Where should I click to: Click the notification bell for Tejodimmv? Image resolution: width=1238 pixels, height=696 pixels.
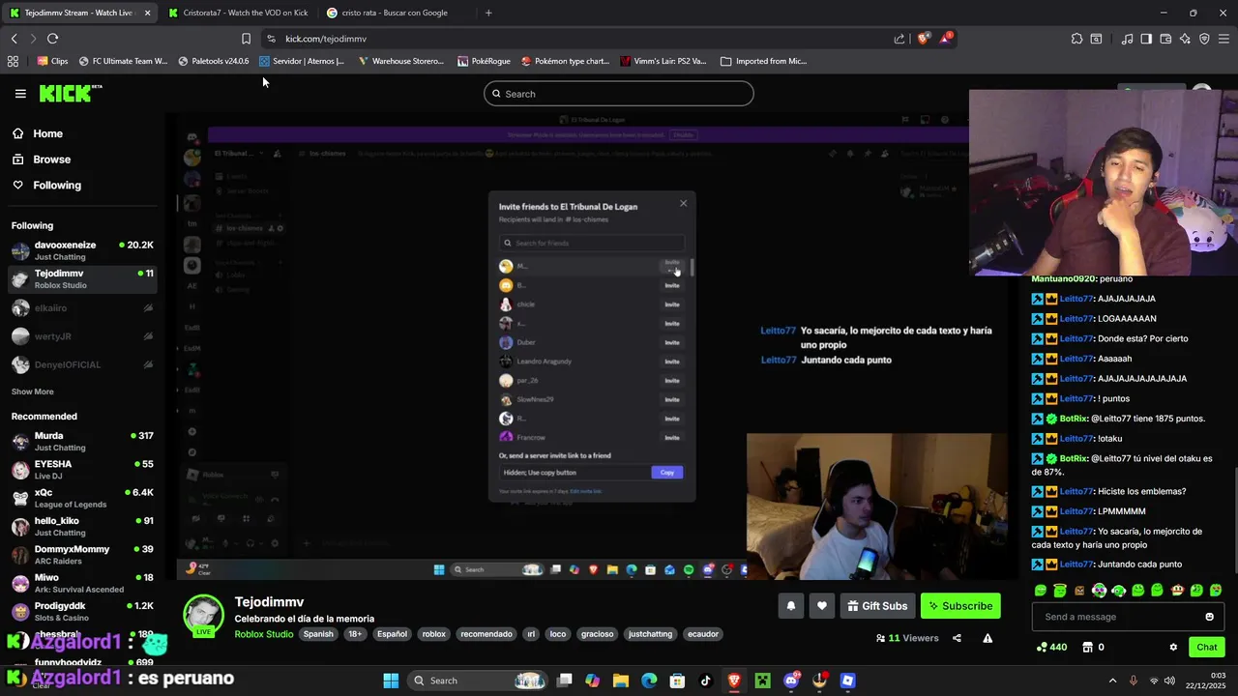coord(790,606)
